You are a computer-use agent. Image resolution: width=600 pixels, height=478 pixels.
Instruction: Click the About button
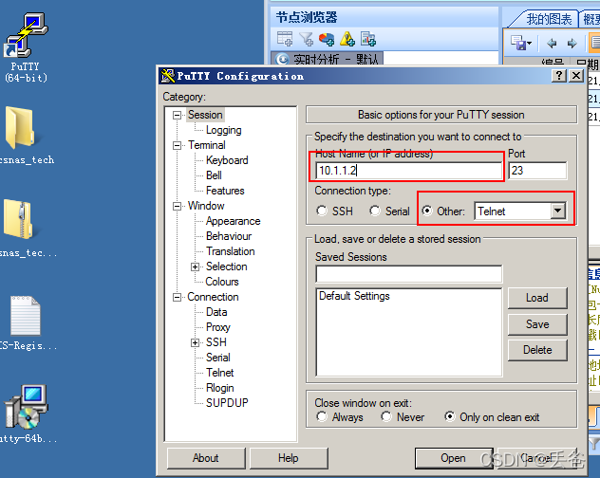click(x=206, y=458)
